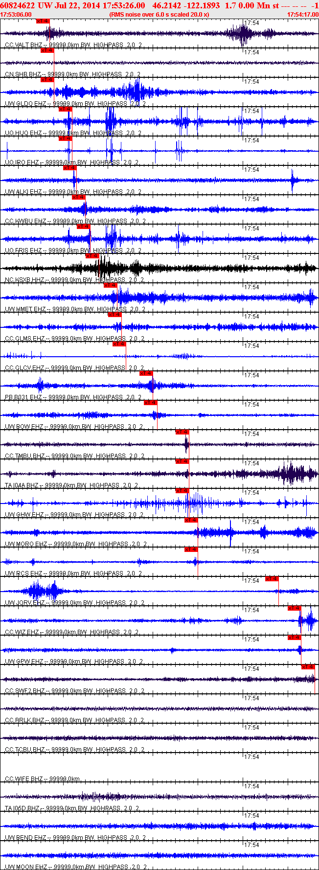Select the red pick marker on CC SWF2 trace
The width and height of the screenshot is (319, 870).
308,667
